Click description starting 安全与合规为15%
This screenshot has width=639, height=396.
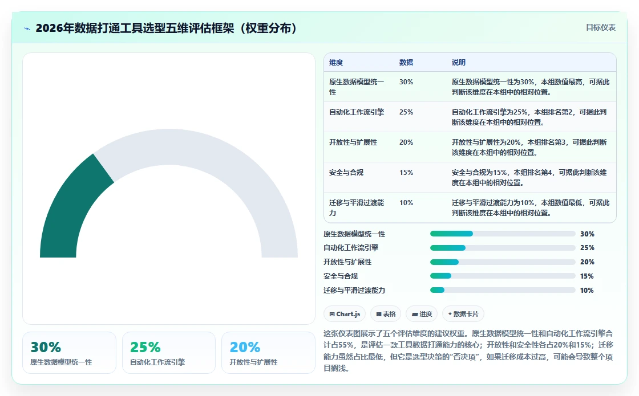click(529, 177)
